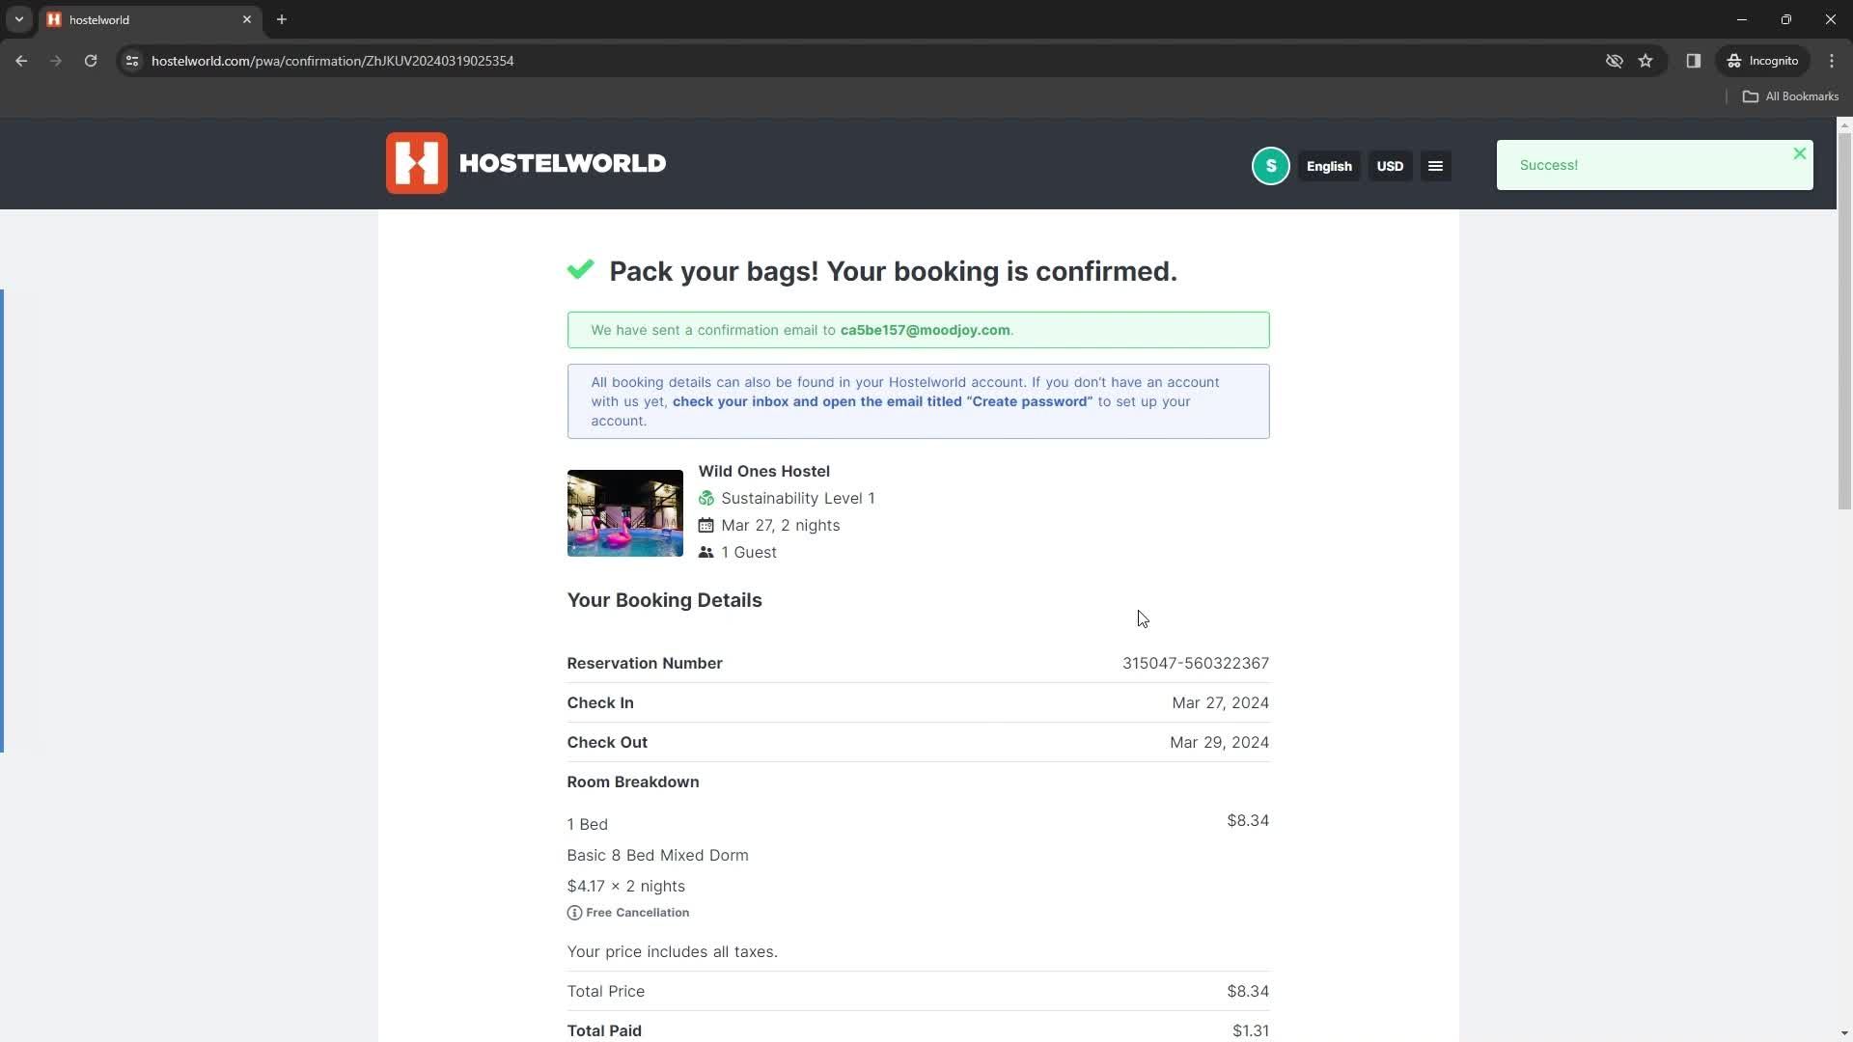
Task: Open the user profile avatar S
Action: (1270, 166)
